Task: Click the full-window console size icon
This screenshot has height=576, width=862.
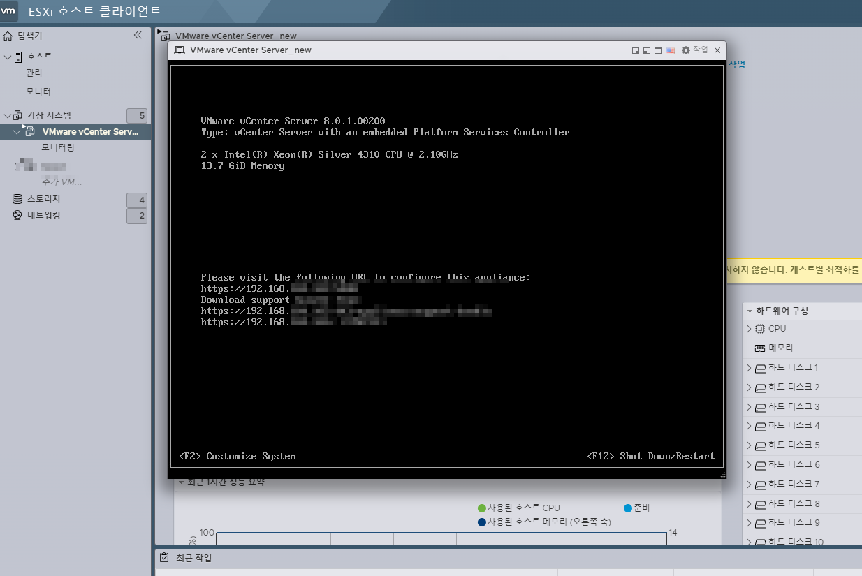Action: click(x=658, y=50)
